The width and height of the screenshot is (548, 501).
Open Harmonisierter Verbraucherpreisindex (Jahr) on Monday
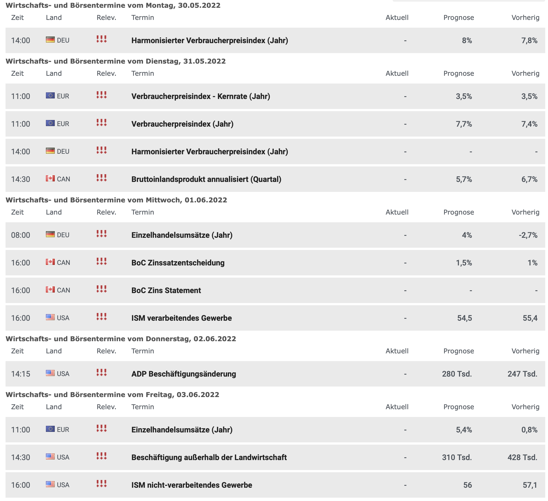(x=210, y=41)
